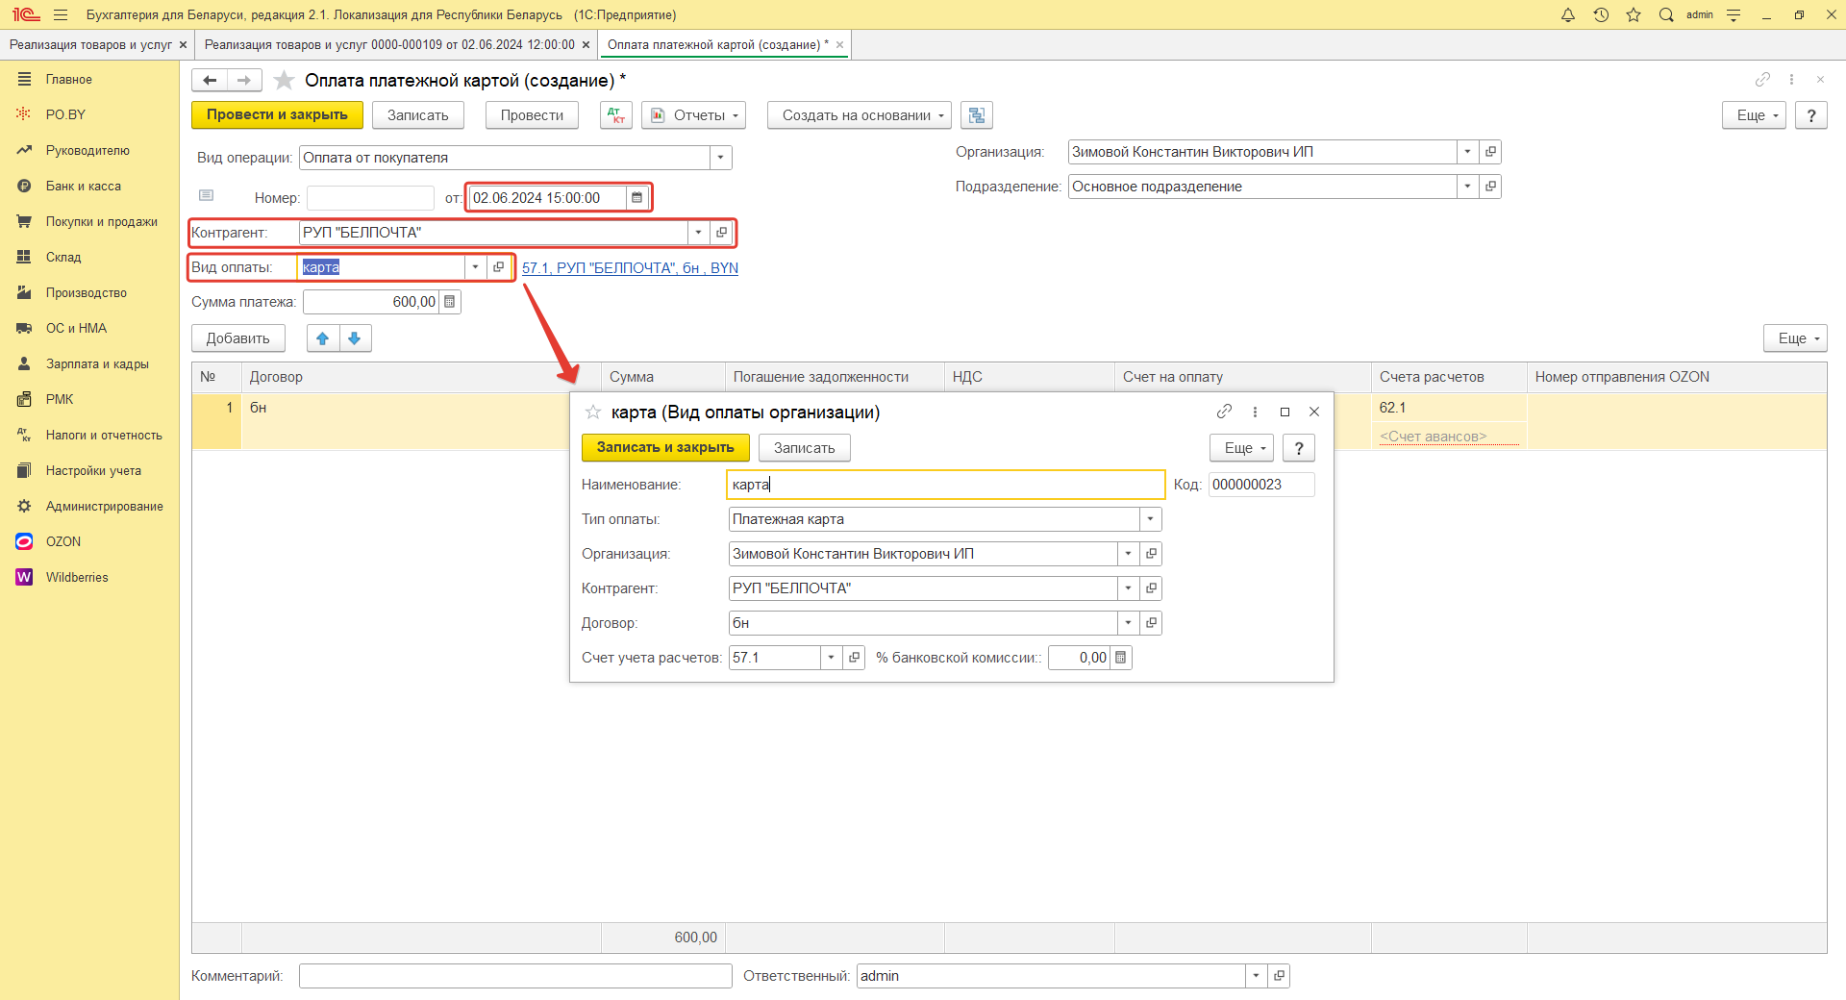
Task: Open calendar picker for document date
Action: pyautogui.click(x=636, y=198)
